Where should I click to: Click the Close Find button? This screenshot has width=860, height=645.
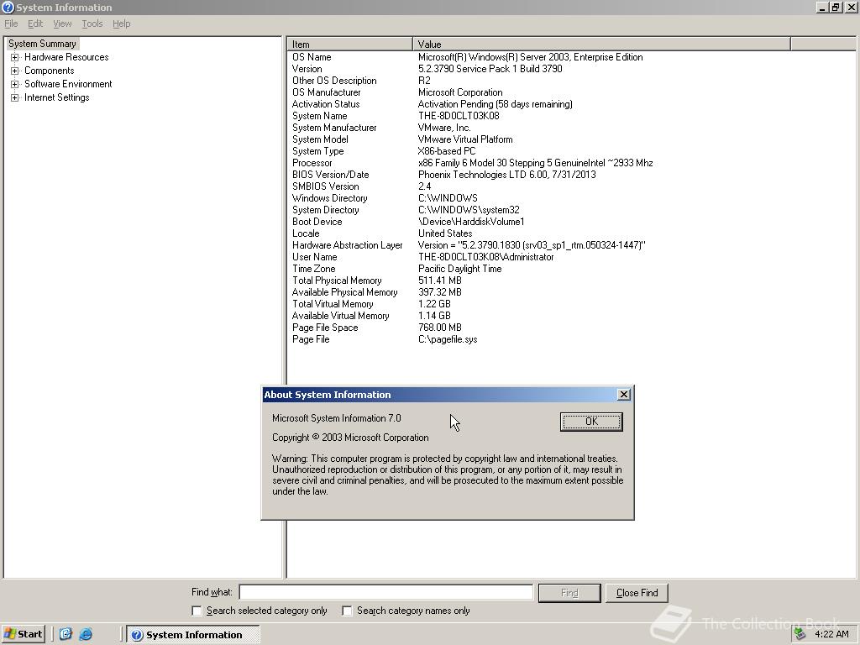click(x=637, y=593)
